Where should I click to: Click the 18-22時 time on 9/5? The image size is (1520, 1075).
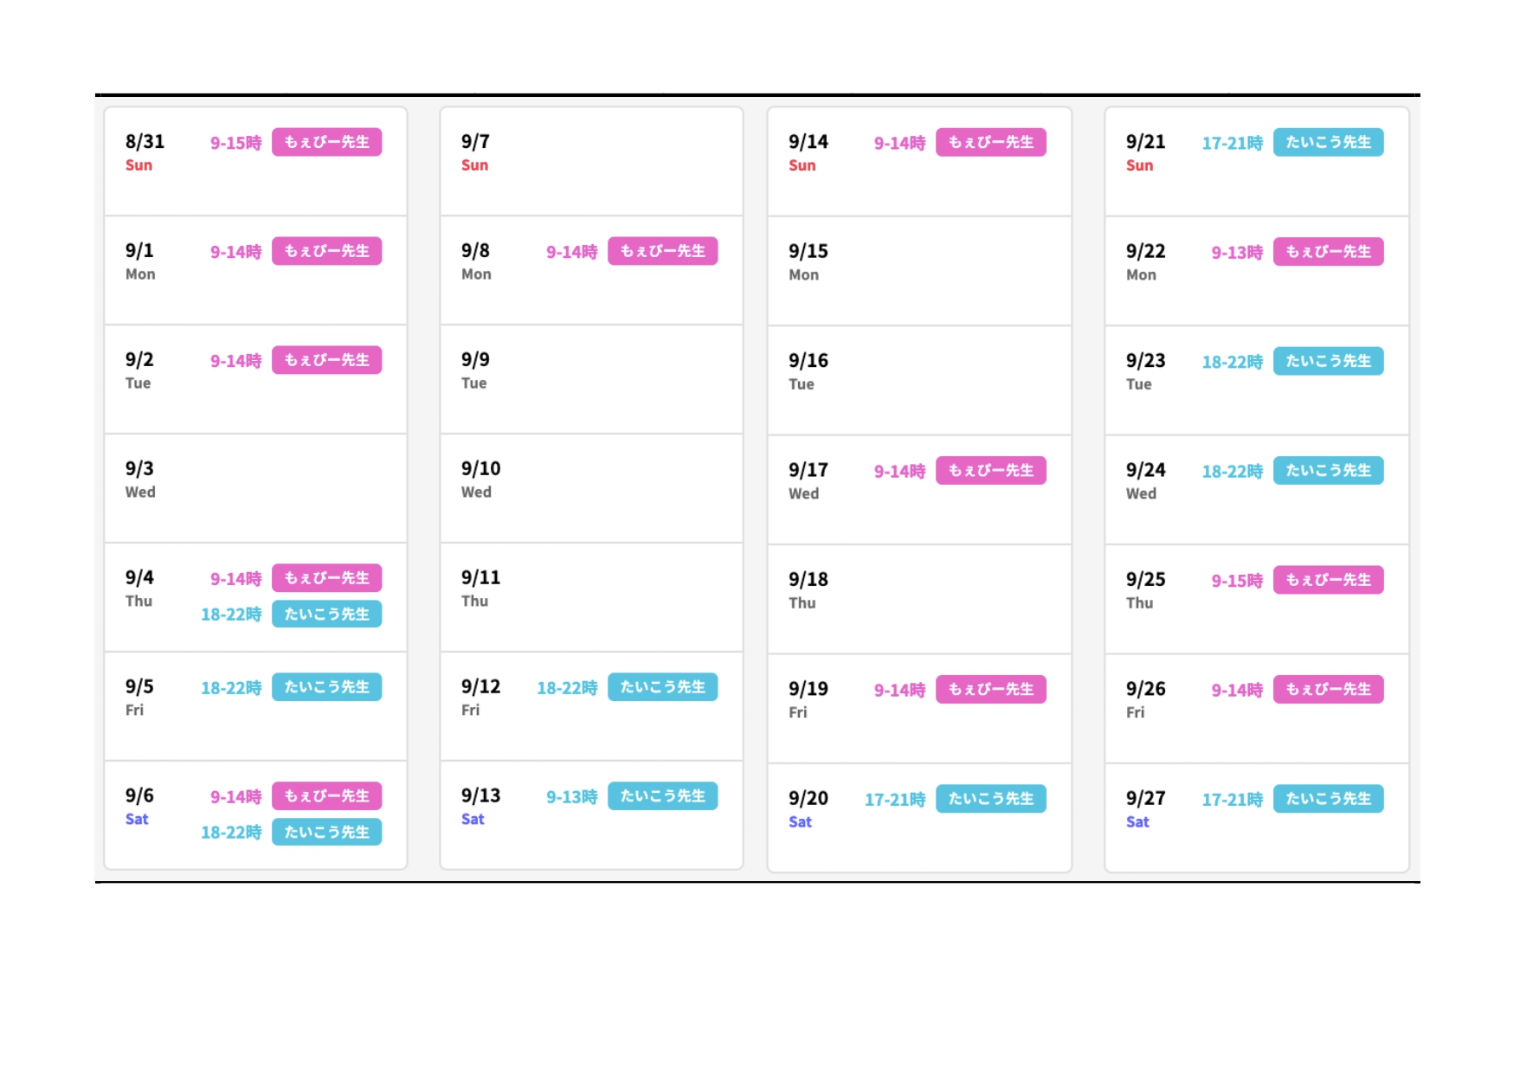(x=230, y=688)
